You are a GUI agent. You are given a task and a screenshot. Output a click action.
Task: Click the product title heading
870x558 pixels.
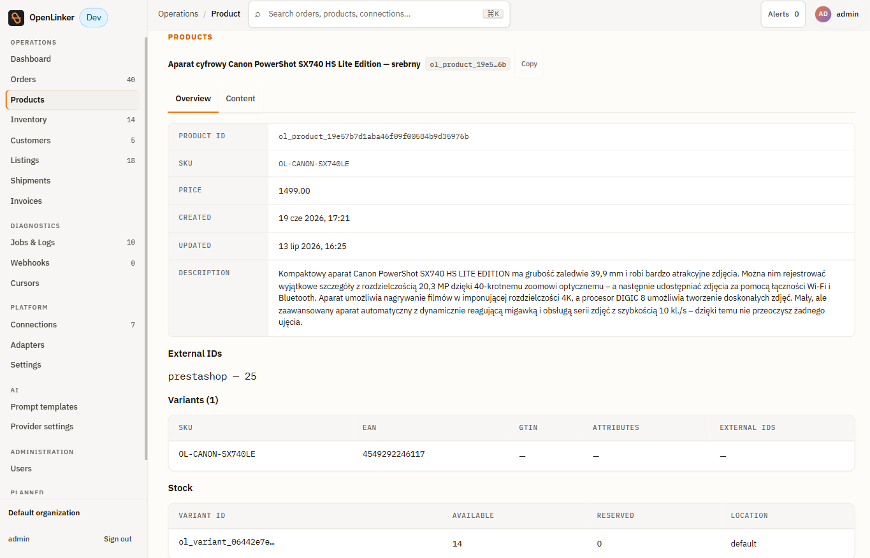pyautogui.click(x=294, y=64)
